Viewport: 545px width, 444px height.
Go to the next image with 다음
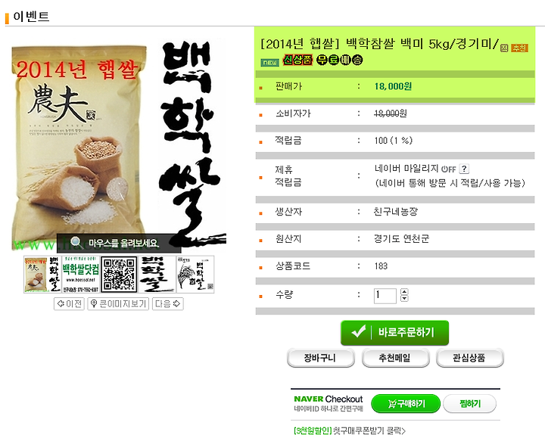(167, 304)
